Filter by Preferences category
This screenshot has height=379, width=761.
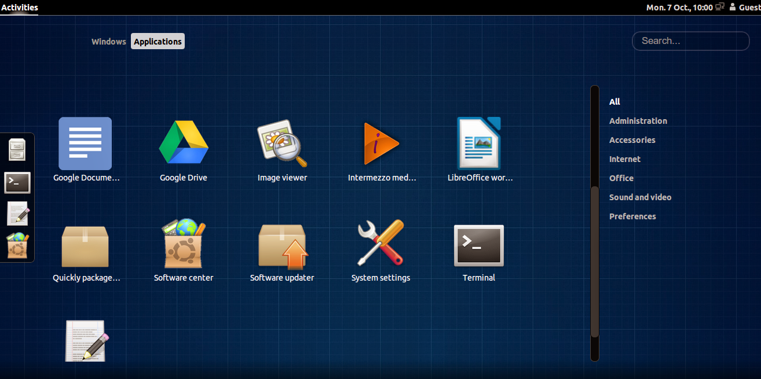tap(633, 216)
